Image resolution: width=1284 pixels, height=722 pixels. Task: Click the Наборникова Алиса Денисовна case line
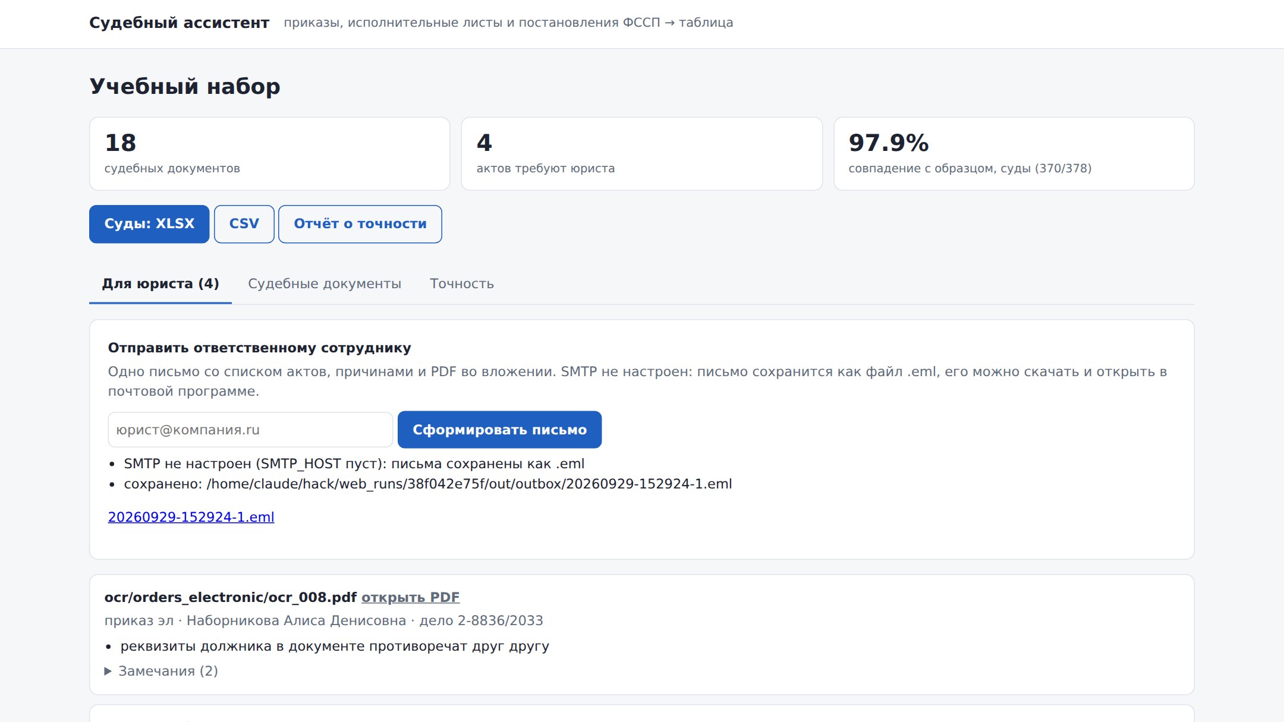[324, 620]
